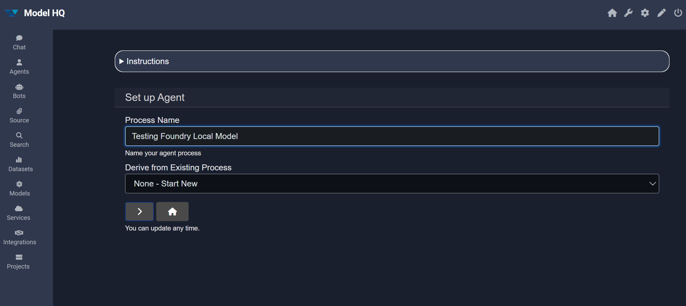Open the Models section
Image resolution: width=686 pixels, height=306 pixels.
19,188
